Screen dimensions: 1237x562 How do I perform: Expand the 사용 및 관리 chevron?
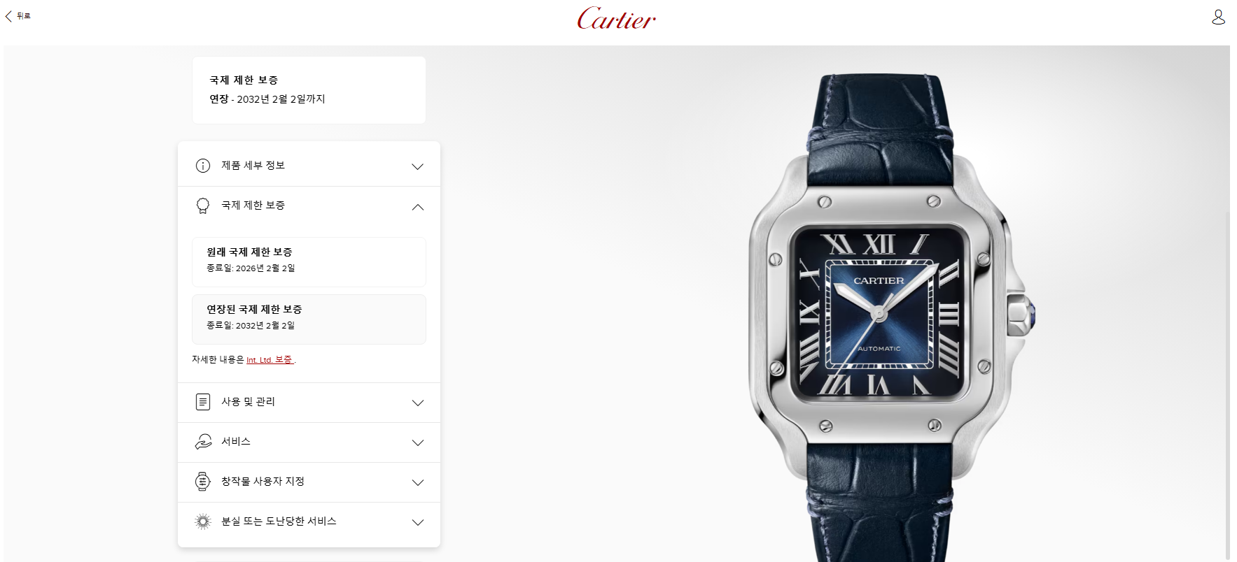(x=418, y=403)
